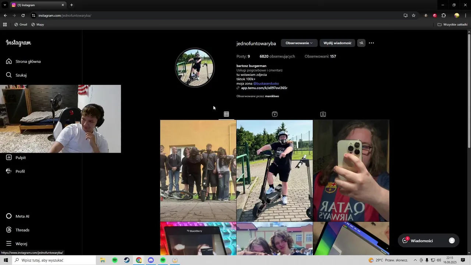Open 6820 obserwujących followers list

277,56
